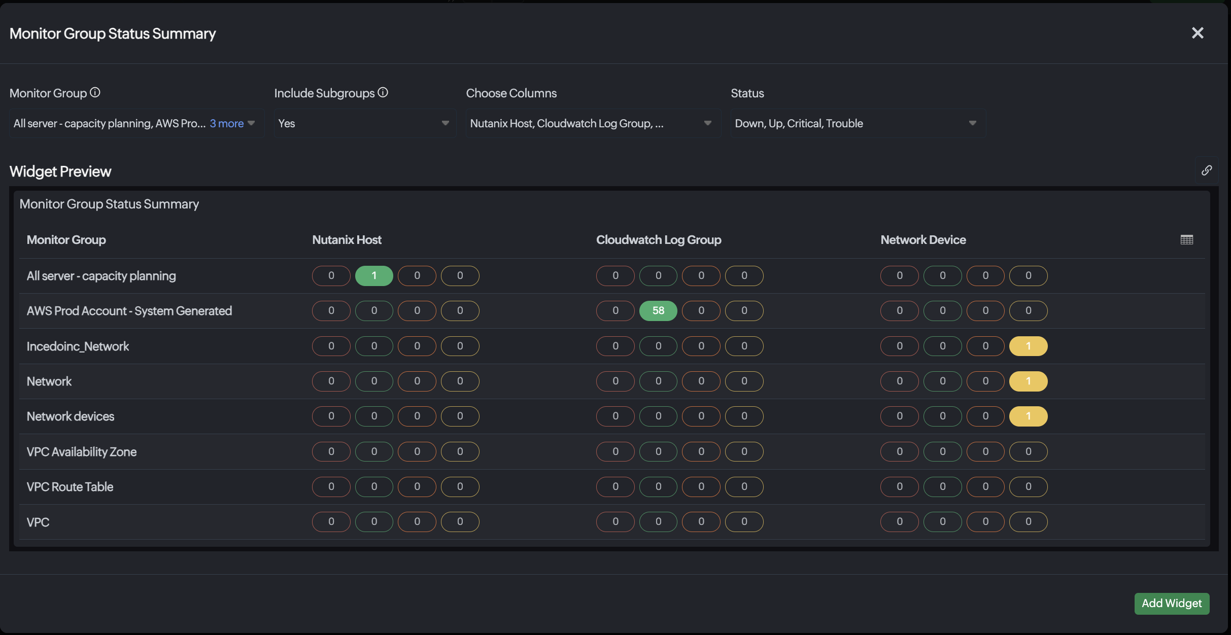The height and width of the screenshot is (635, 1231).
Task: Click the VPC Route Table group name
Action: click(x=70, y=486)
